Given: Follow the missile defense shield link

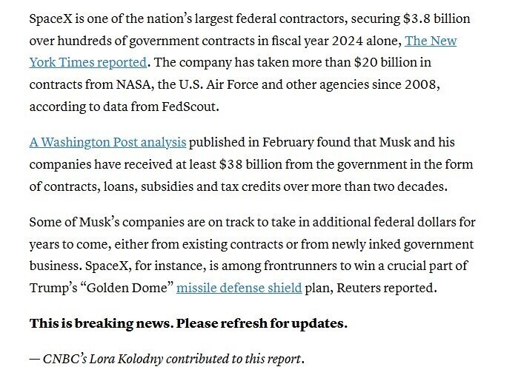Looking at the screenshot, I should (239, 288).
